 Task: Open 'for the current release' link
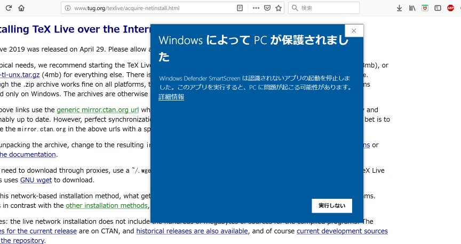[x=38, y=231]
